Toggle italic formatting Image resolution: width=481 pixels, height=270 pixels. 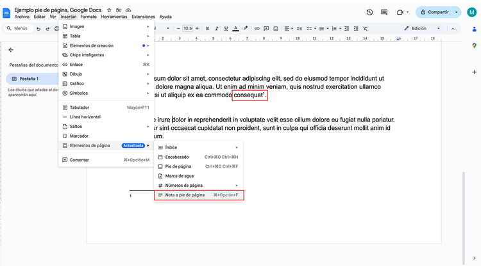(217, 28)
